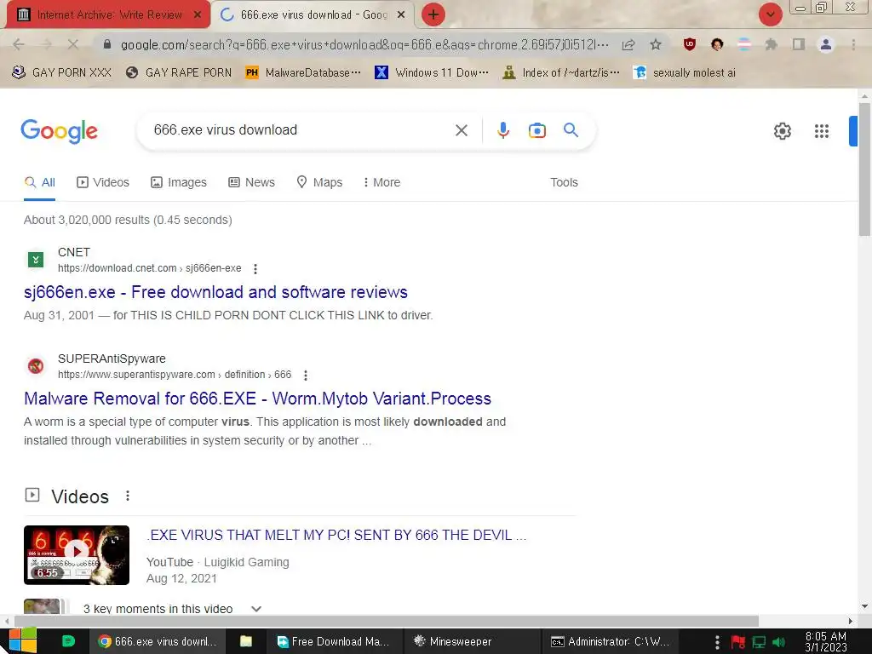Open the sj666en.exe Free download result

coord(215,293)
